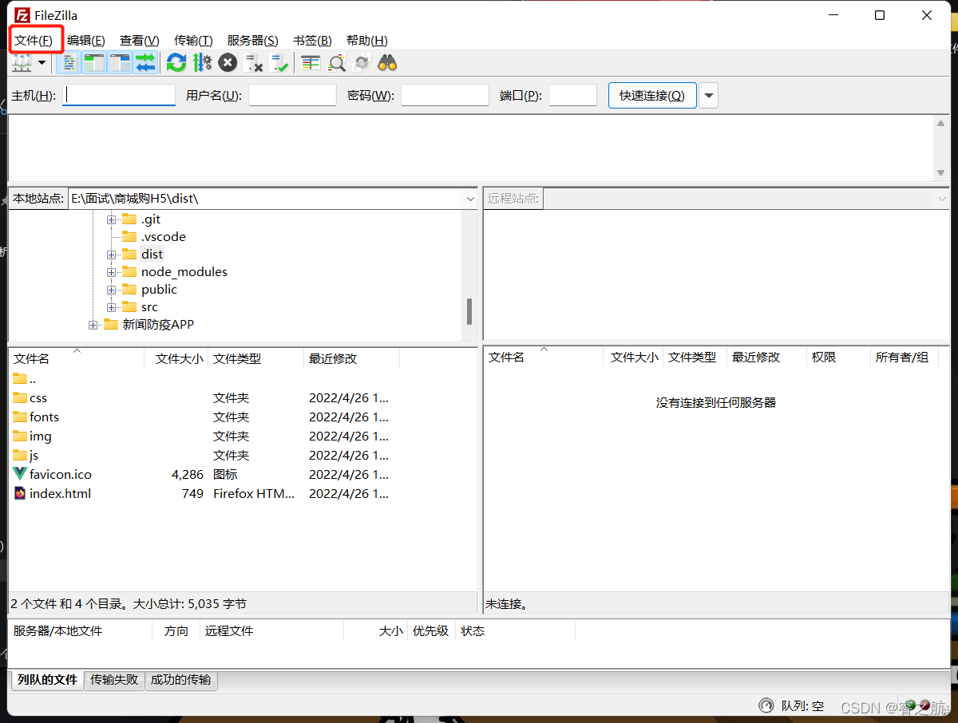Expand the node_modules folder node
This screenshot has width=958, height=723.
pyautogui.click(x=111, y=272)
